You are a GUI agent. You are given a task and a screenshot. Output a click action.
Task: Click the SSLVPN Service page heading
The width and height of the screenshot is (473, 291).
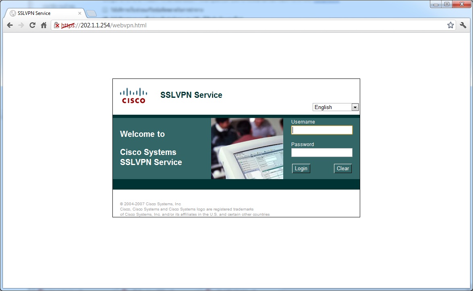191,95
